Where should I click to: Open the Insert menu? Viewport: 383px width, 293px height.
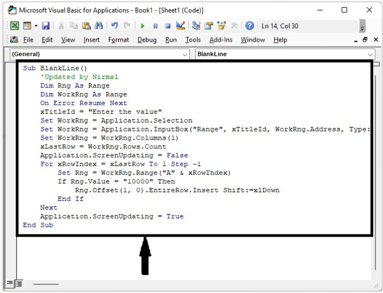[x=91, y=39]
